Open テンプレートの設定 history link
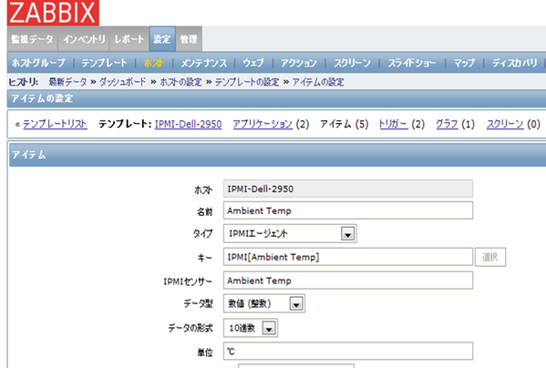This screenshot has height=368, width=546. coord(247,82)
